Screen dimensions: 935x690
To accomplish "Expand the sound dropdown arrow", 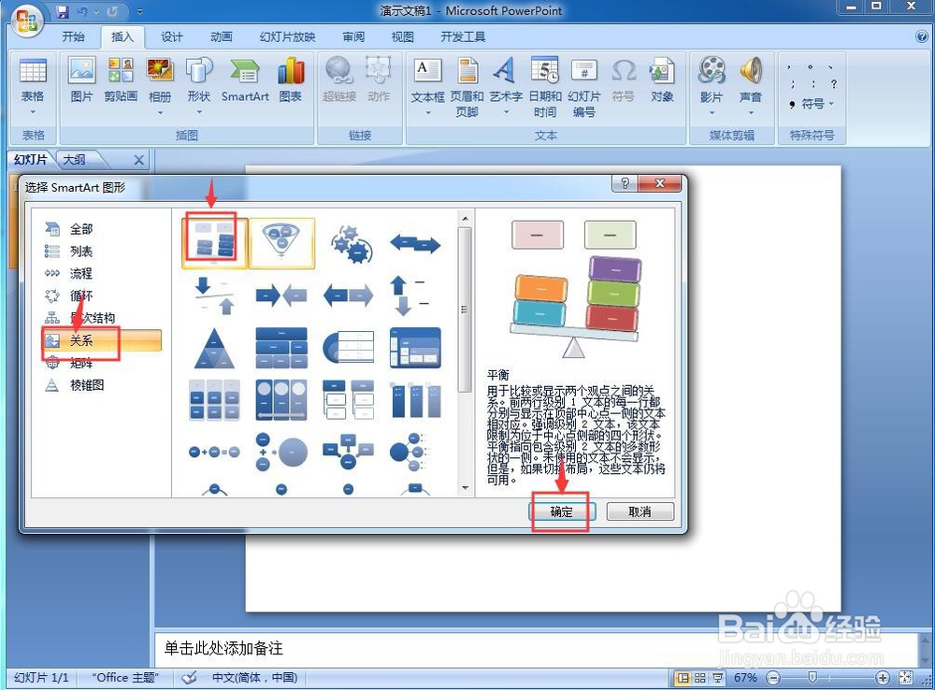I will click(x=751, y=112).
